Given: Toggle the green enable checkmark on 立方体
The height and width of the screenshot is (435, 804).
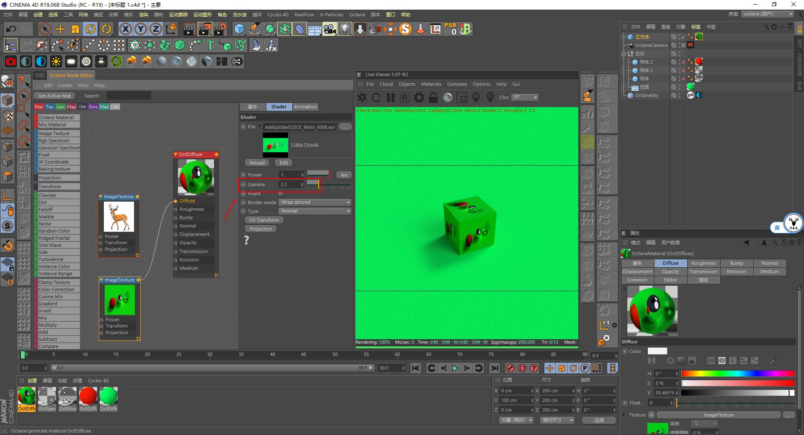Looking at the screenshot, I should 683,37.
